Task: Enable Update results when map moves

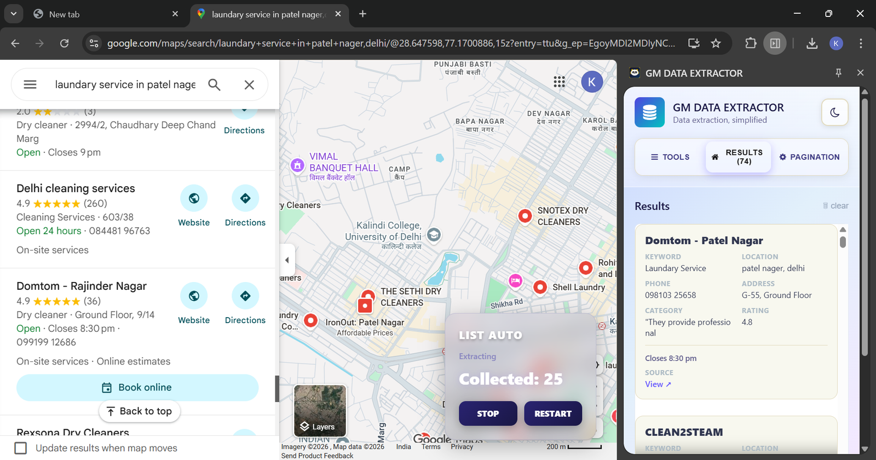Action: point(21,448)
